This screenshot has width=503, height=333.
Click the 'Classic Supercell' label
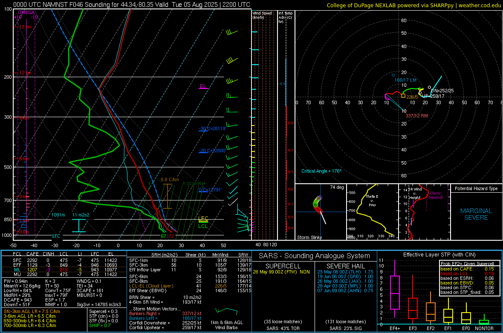coord(436,195)
